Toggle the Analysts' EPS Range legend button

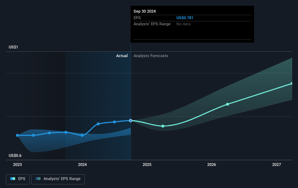coord(58,179)
